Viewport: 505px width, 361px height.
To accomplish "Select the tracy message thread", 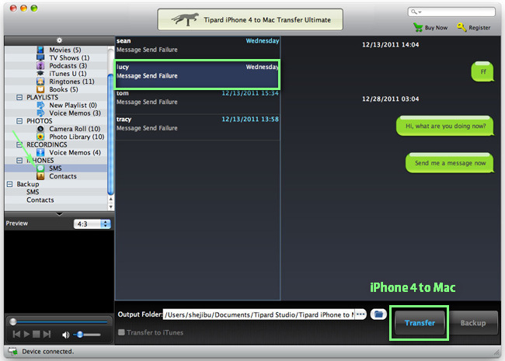I will pos(197,127).
